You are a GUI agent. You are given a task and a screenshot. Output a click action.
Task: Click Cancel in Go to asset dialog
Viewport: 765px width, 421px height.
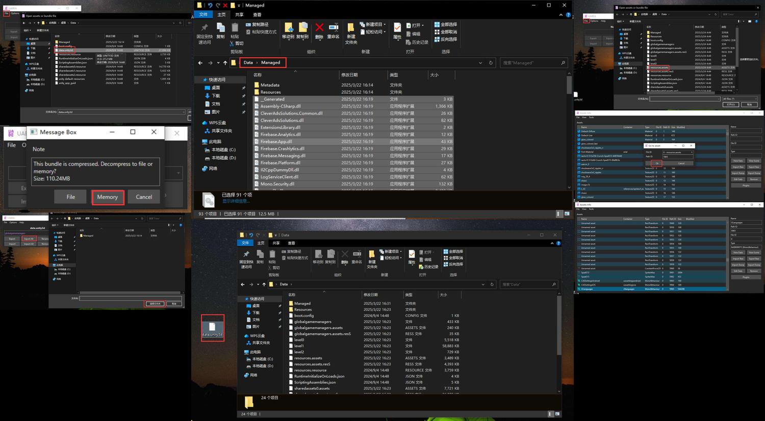(681, 163)
